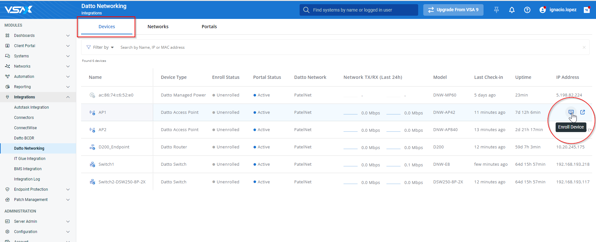Click the D200_Endpoint router icon
Screen dimensions: 596x242
pyautogui.click(x=92, y=147)
